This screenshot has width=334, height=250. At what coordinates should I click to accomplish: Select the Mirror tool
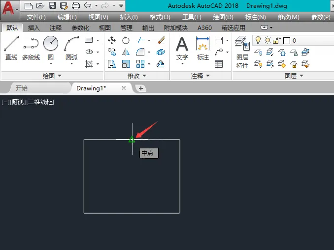point(126,52)
